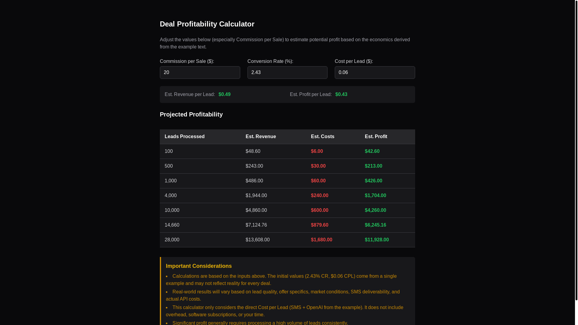Click the $4,260.00 profit cell
Screen dimensions: 578x325
(x=387, y=210)
